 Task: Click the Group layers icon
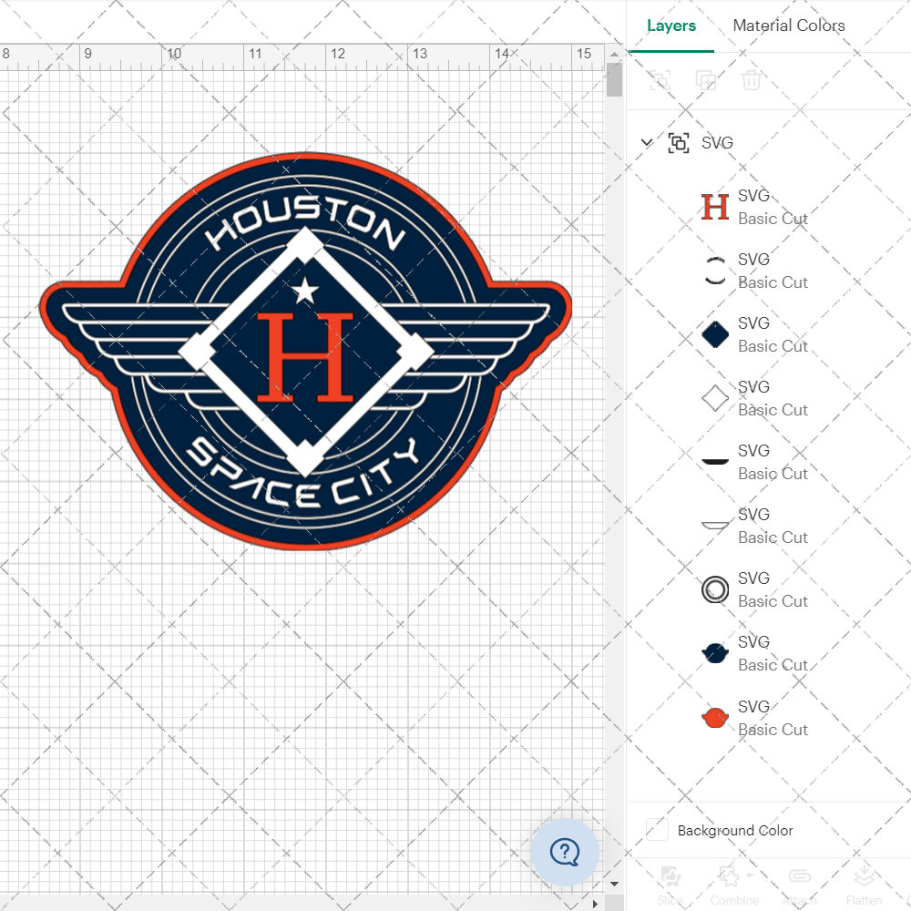[x=660, y=80]
